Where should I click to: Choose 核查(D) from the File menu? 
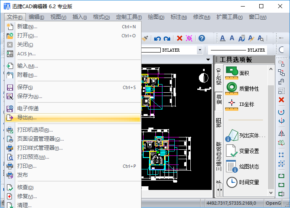(73, 187)
